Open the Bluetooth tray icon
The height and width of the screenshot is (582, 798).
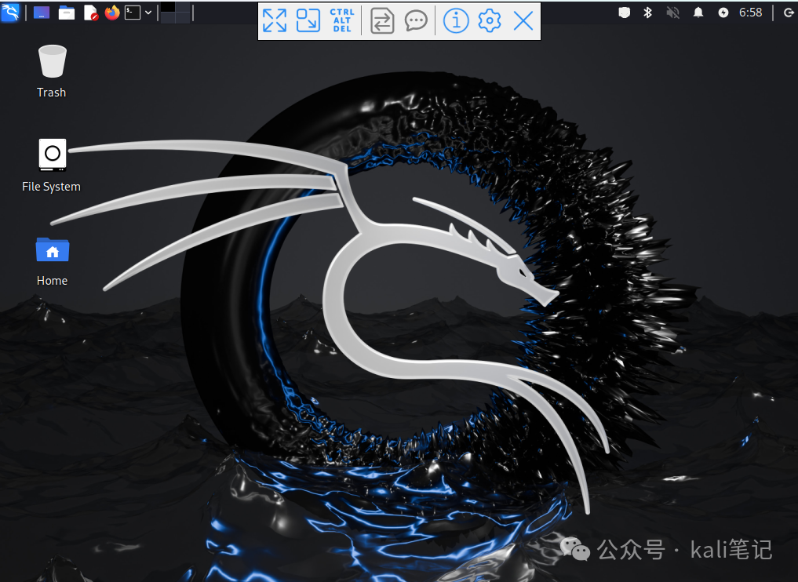click(648, 13)
